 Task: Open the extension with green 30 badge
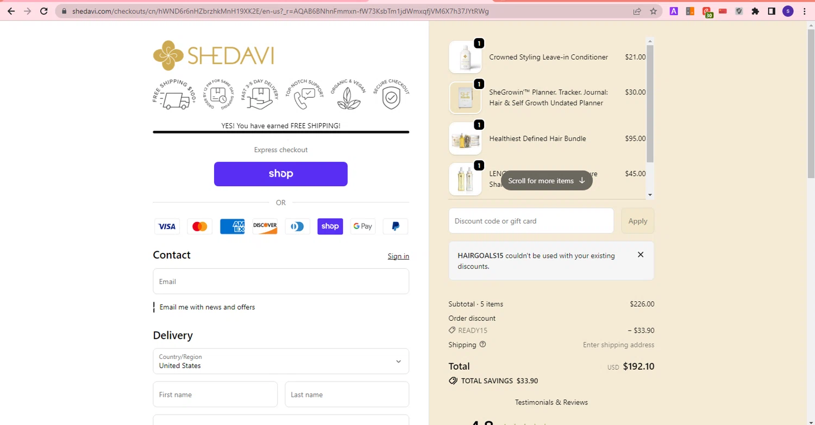[707, 11]
